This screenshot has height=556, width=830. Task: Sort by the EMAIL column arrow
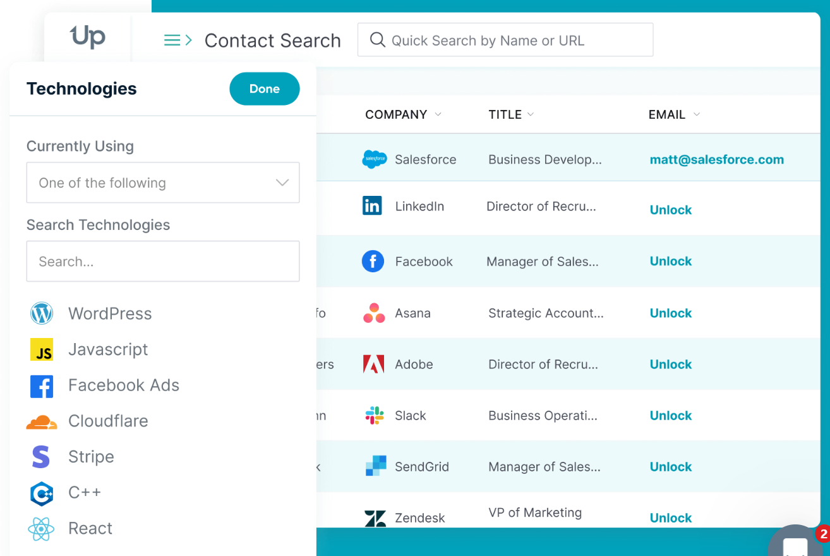click(x=697, y=114)
